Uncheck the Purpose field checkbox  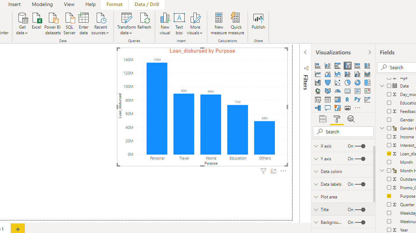(389, 196)
